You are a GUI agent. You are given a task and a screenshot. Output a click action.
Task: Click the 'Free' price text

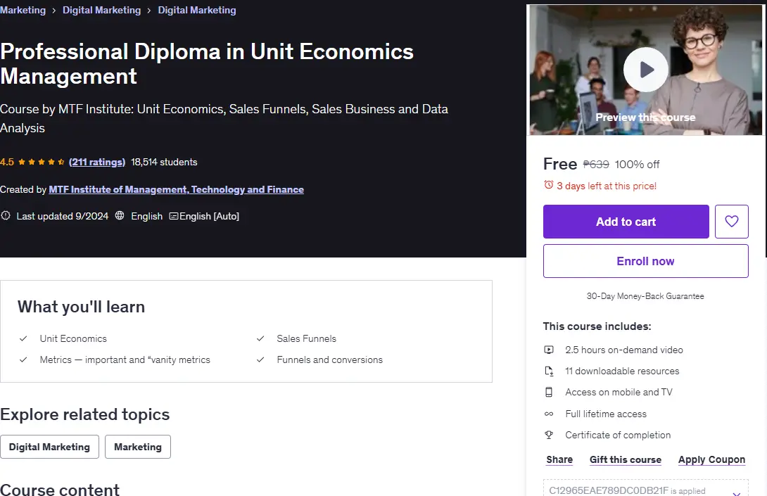click(x=560, y=164)
